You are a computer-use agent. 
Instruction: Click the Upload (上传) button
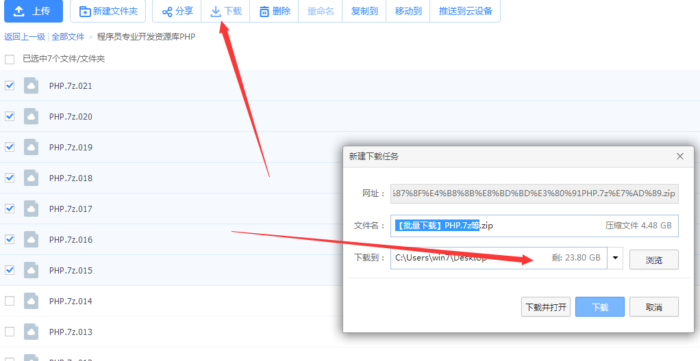(x=34, y=11)
